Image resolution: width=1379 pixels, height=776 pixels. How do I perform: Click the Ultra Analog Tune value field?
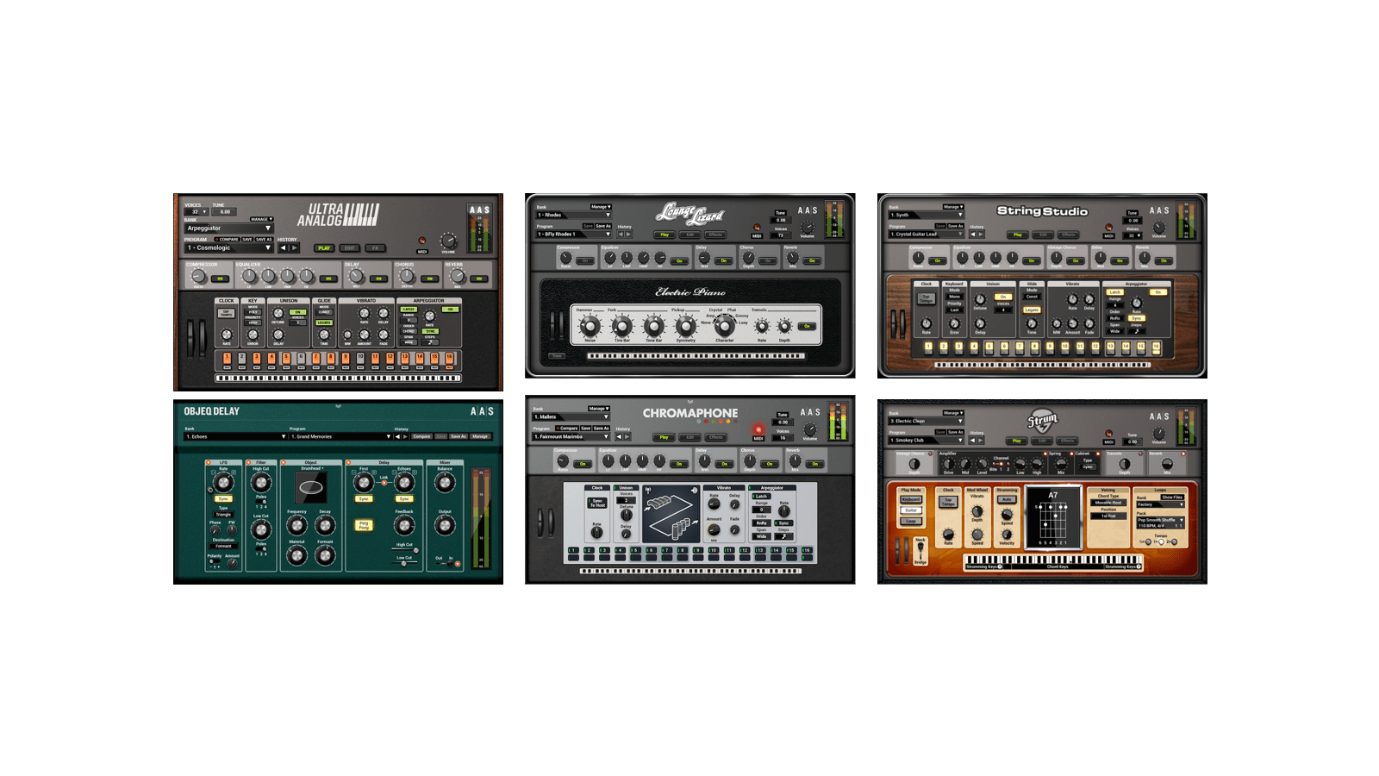click(224, 212)
